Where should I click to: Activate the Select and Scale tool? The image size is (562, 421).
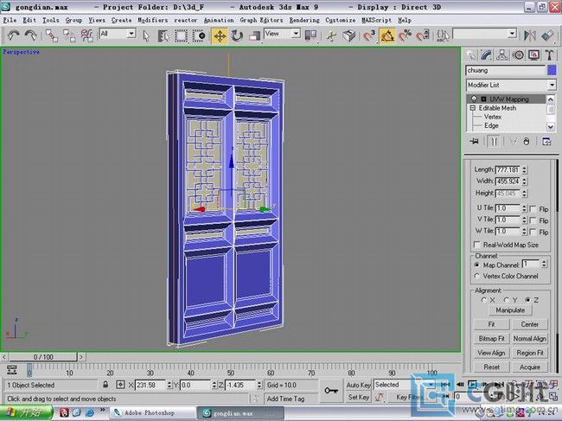tap(254, 35)
